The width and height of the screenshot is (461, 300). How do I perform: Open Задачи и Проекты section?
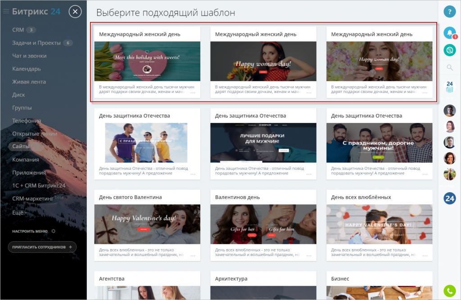coord(36,43)
